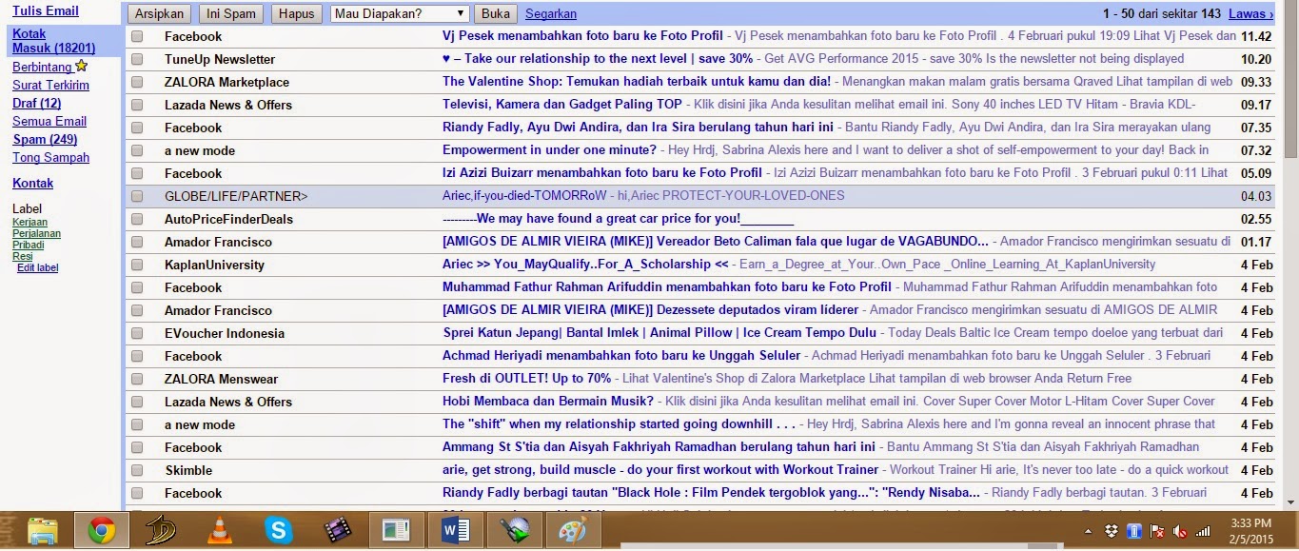Check the Skimble workout email checkbox

(x=137, y=470)
